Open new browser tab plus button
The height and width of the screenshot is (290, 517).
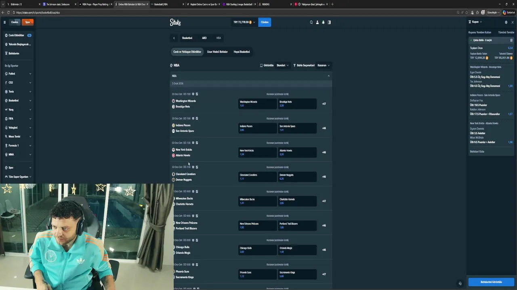332,4
